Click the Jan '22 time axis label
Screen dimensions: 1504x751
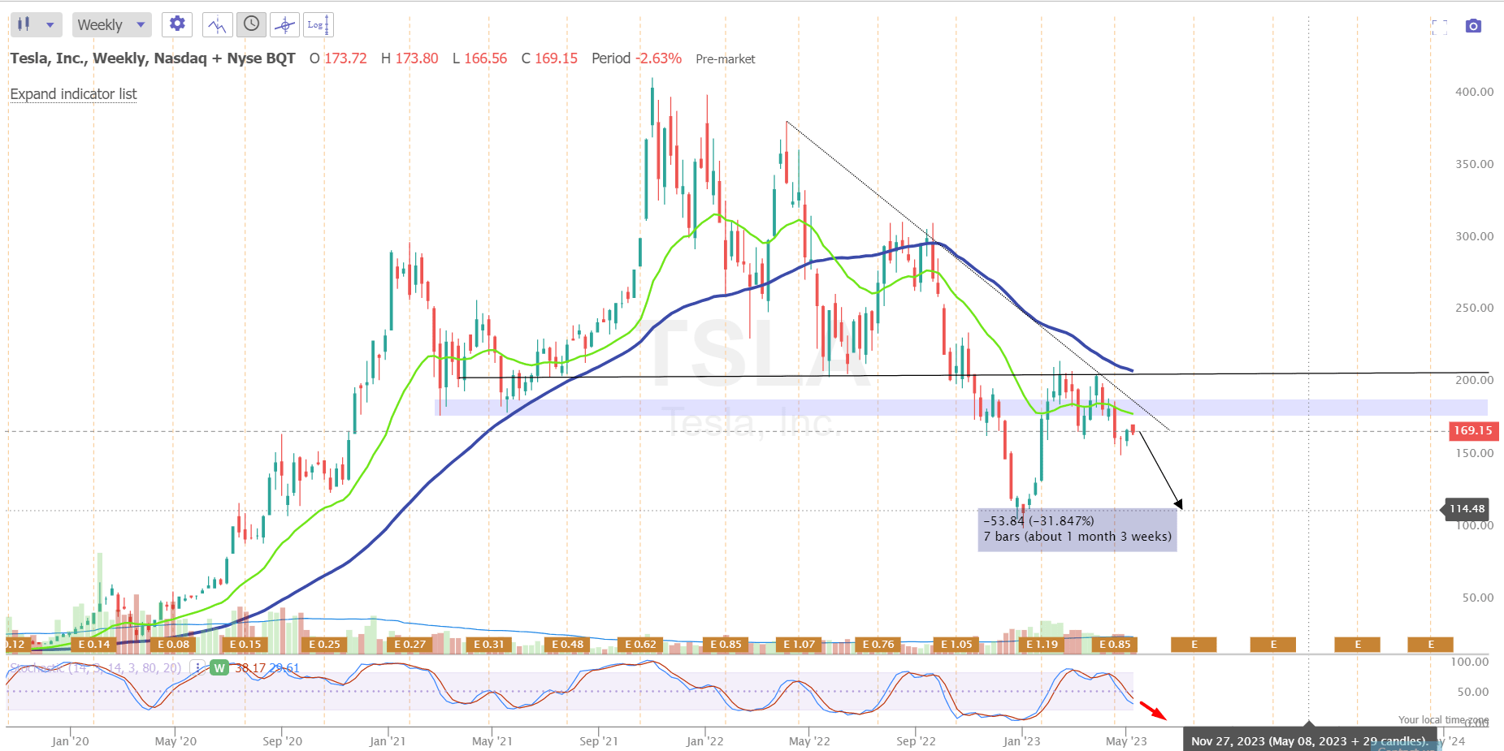click(704, 741)
